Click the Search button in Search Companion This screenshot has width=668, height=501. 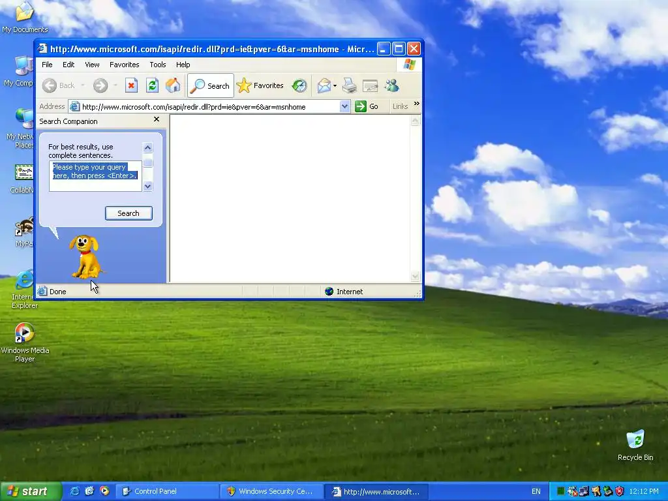point(129,213)
